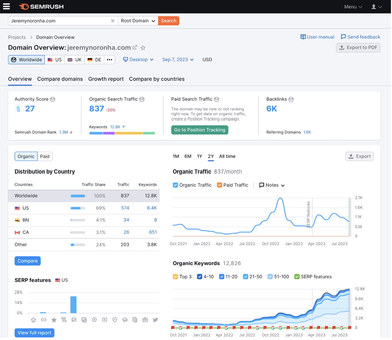The width and height of the screenshot is (392, 340).
Task: Click the Compare button
Action: tap(28, 261)
